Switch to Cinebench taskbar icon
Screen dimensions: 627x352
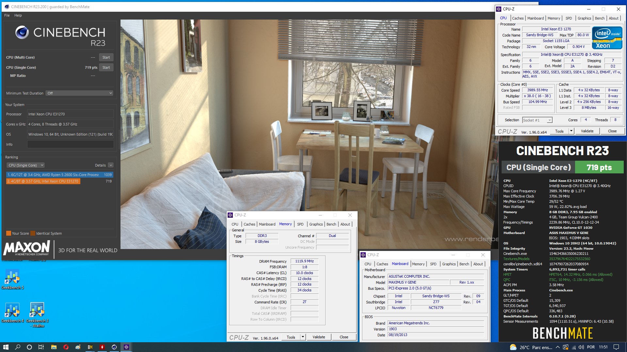[x=114, y=347]
